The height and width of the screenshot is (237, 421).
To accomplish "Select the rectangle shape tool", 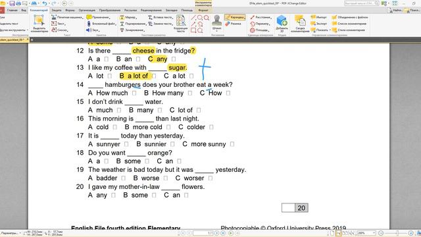I will click(x=193, y=30).
